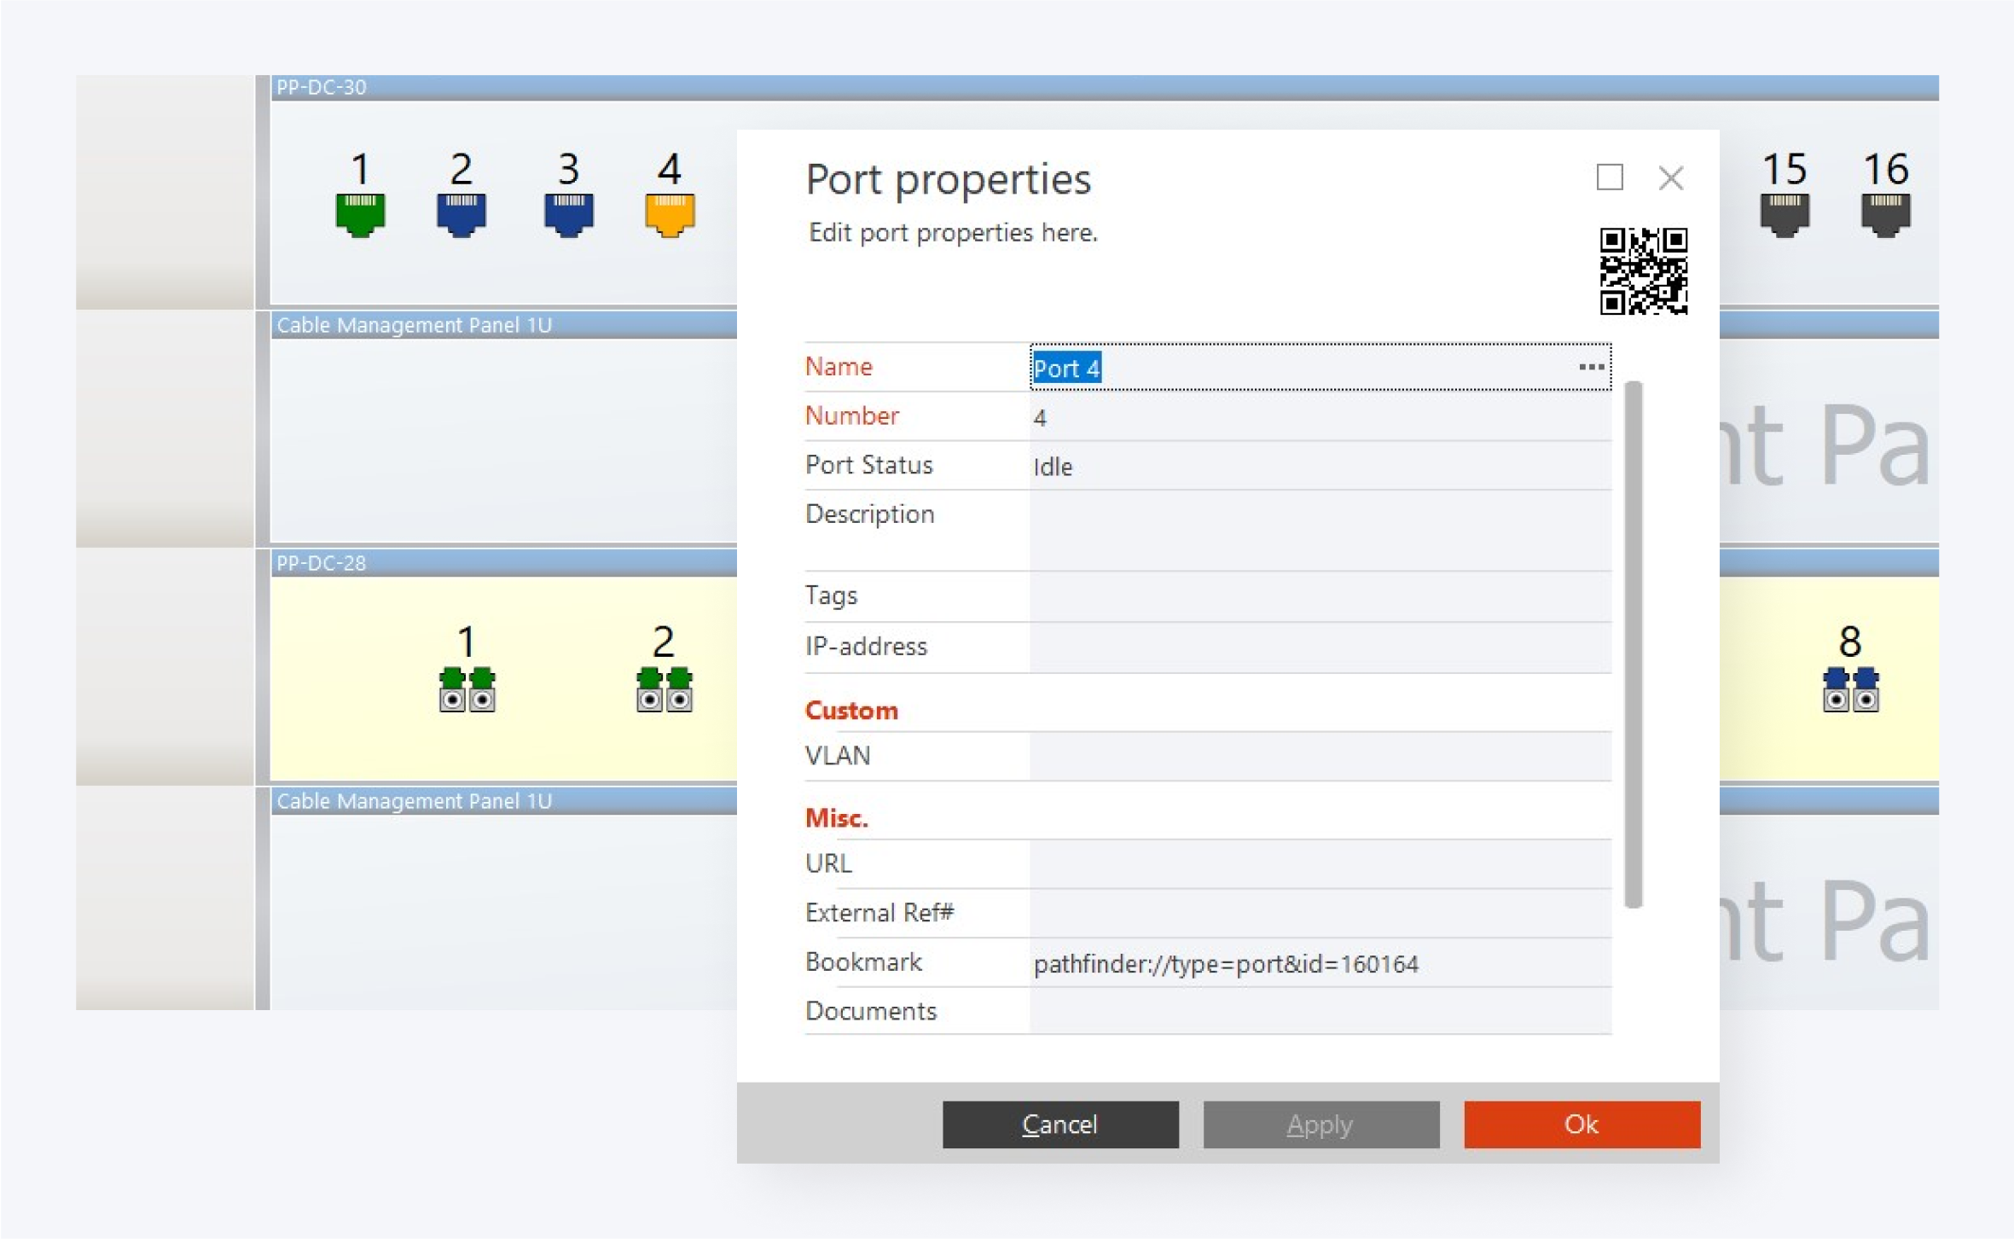Select blue fiber port 8 on PP-DC-28
This screenshot has height=1249, width=2014.
tap(1850, 689)
